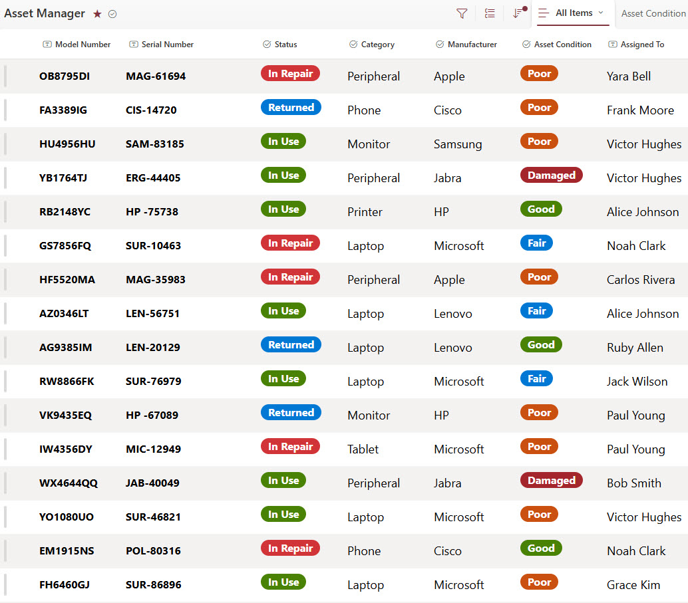Click the Asset Condition column header
The width and height of the screenshot is (688, 603).
pyautogui.click(x=556, y=45)
